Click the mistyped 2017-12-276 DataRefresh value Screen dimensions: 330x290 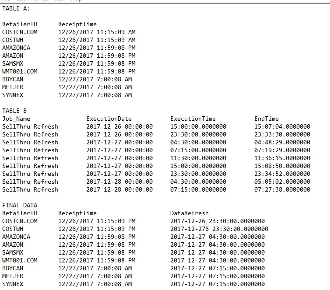tap(219, 229)
